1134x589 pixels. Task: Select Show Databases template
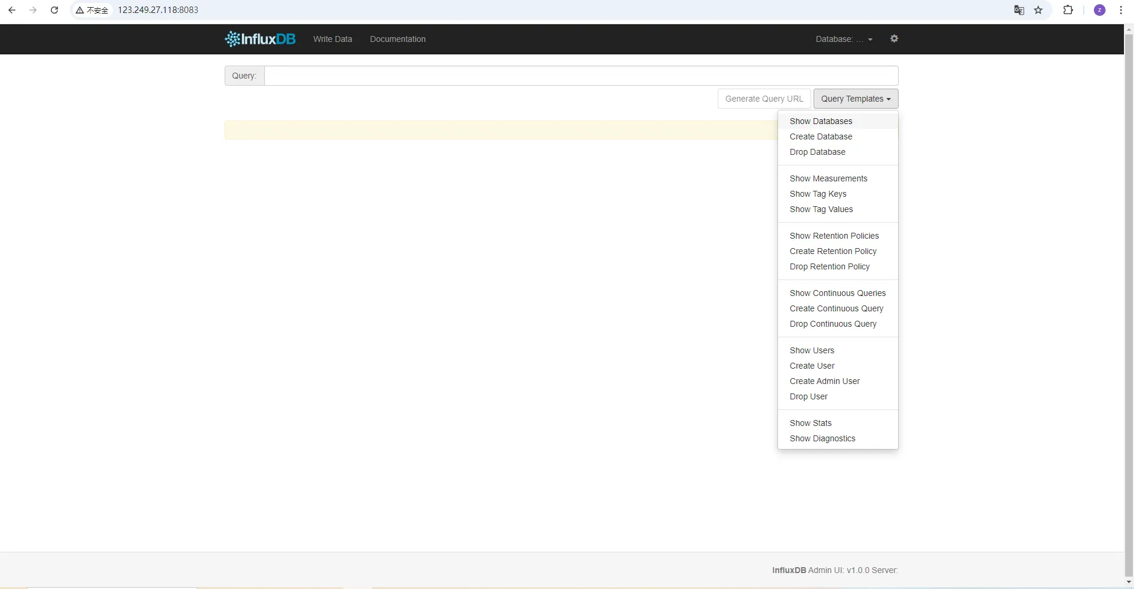click(838, 121)
